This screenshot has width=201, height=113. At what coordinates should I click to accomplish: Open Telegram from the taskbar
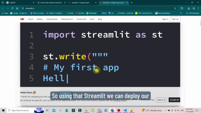(106, 110)
